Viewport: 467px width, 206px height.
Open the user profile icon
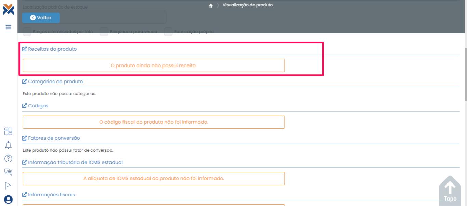8,200
